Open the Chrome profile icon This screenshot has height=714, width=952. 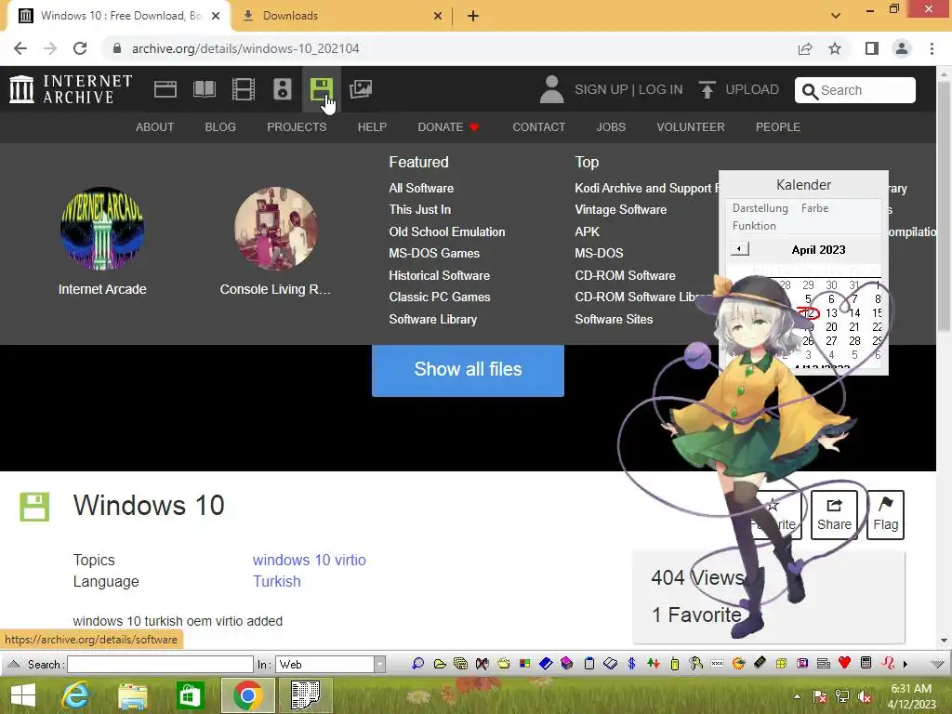pos(902,48)
